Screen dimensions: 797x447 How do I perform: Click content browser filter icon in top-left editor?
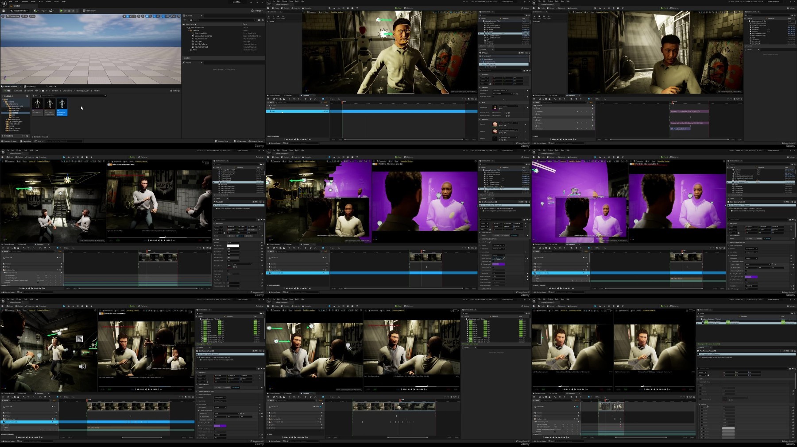34,96
